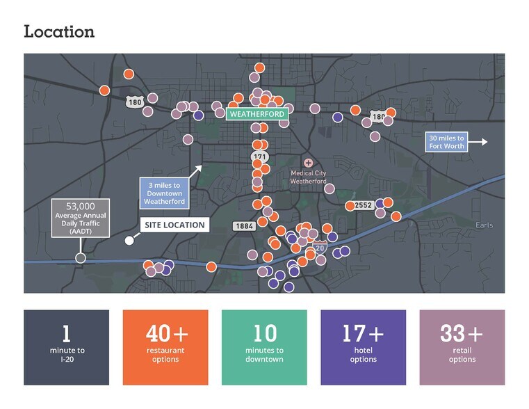Click the white site location marker dot
The width and height of the screenshot is (529, 409).
pos(129,241)
